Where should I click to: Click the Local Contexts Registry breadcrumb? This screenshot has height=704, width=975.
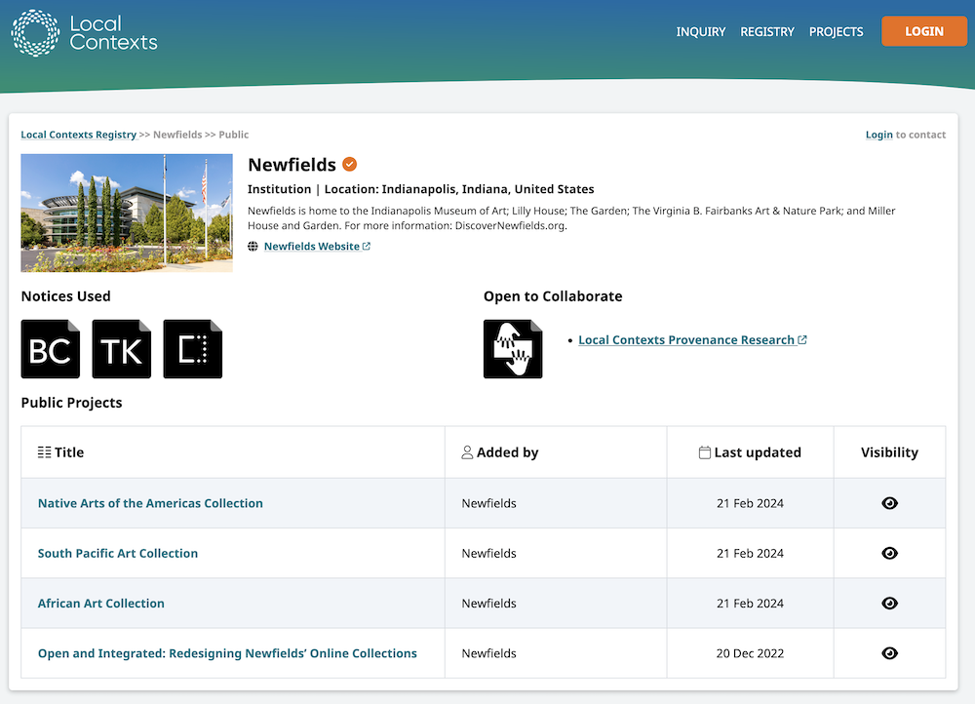[79, 135]
